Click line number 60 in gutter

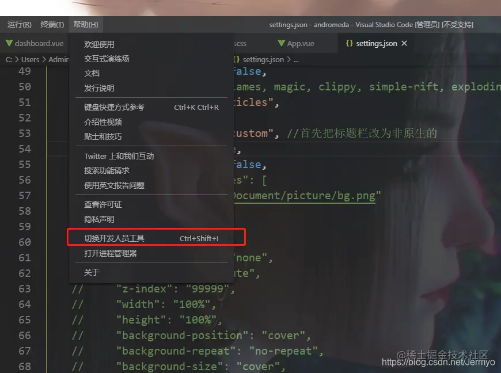pyautogui.click(x=25, y=242)
